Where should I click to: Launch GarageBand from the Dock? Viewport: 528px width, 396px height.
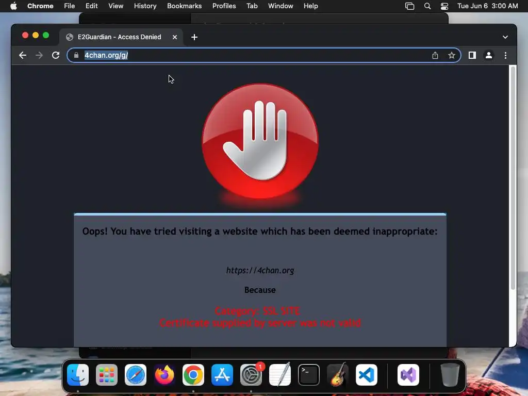337,375
